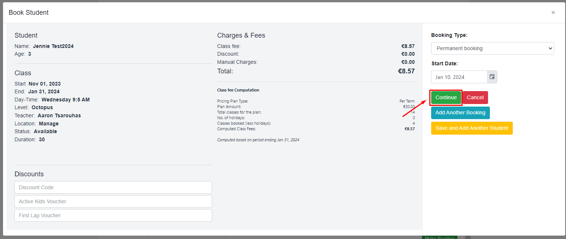Click the Total amount €8.57
This screenshot has width=566, height=239.
pos(406,71)
